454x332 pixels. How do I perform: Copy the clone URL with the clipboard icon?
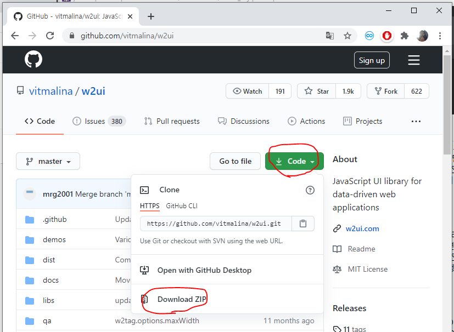pyautogui.click(x=303, y=224)
